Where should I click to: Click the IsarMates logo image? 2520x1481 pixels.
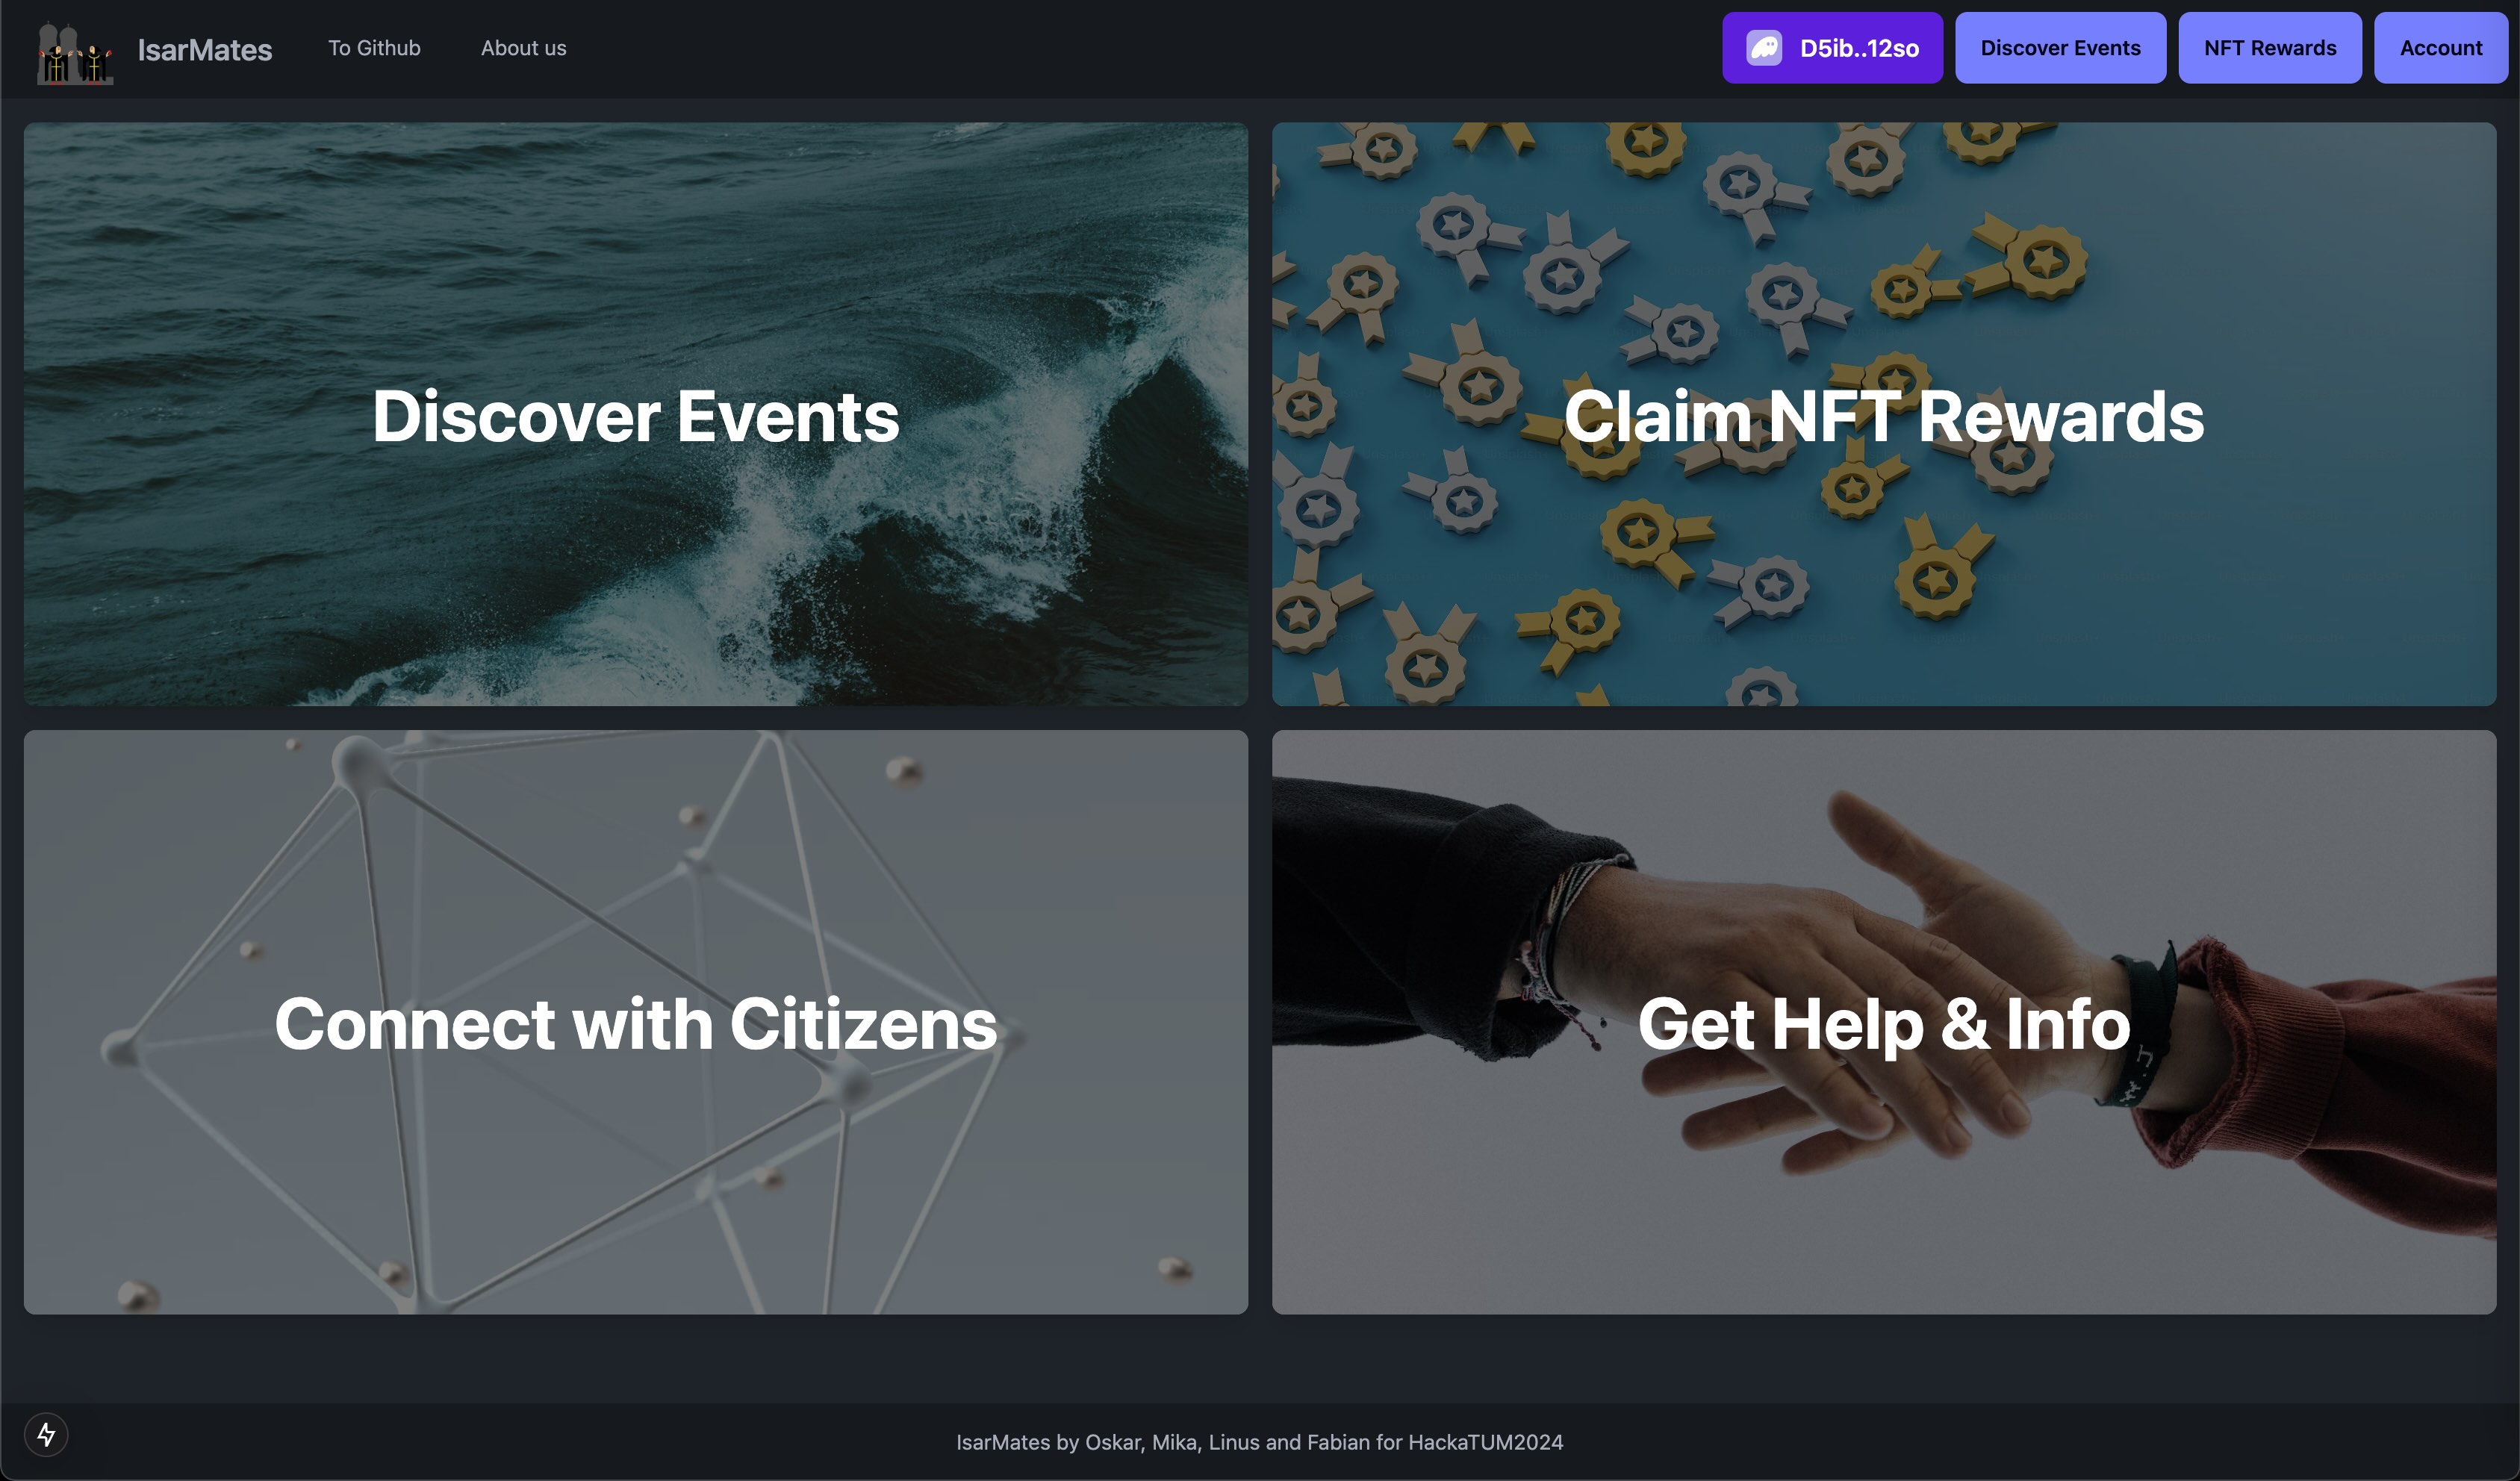[75, 53]
